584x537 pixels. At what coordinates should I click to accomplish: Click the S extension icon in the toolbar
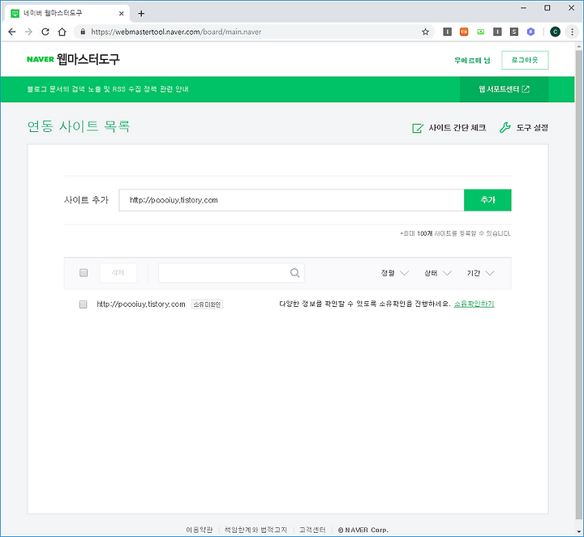[x=514, y=32]
